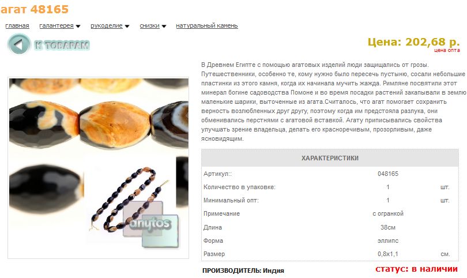Select the рукоделие menu link
The width and height of the screenshot is (467, 278).
(x=107, y=25)
